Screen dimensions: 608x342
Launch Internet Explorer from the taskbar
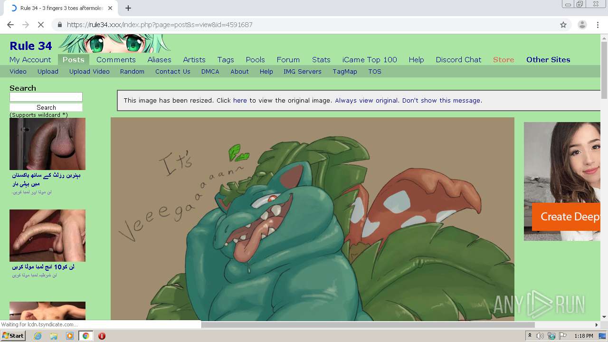pyautogui.click(x=38, y=336)
